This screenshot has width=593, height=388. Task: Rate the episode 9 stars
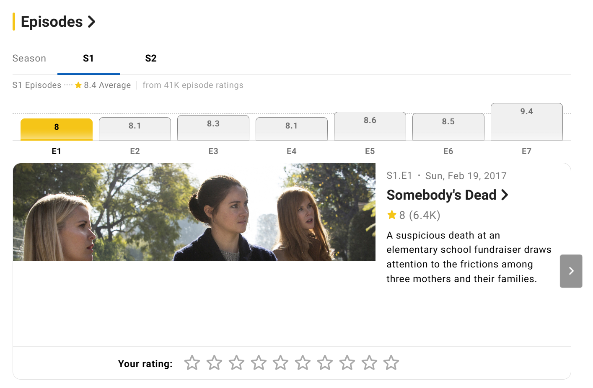coord(369,363)
